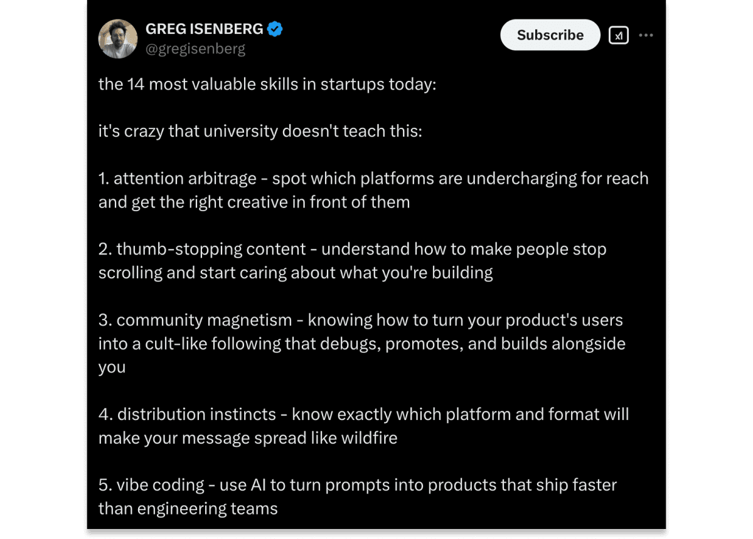
Task: Select the 'thumb-stopping content' list item line
Action: click(x=353, y=249)
